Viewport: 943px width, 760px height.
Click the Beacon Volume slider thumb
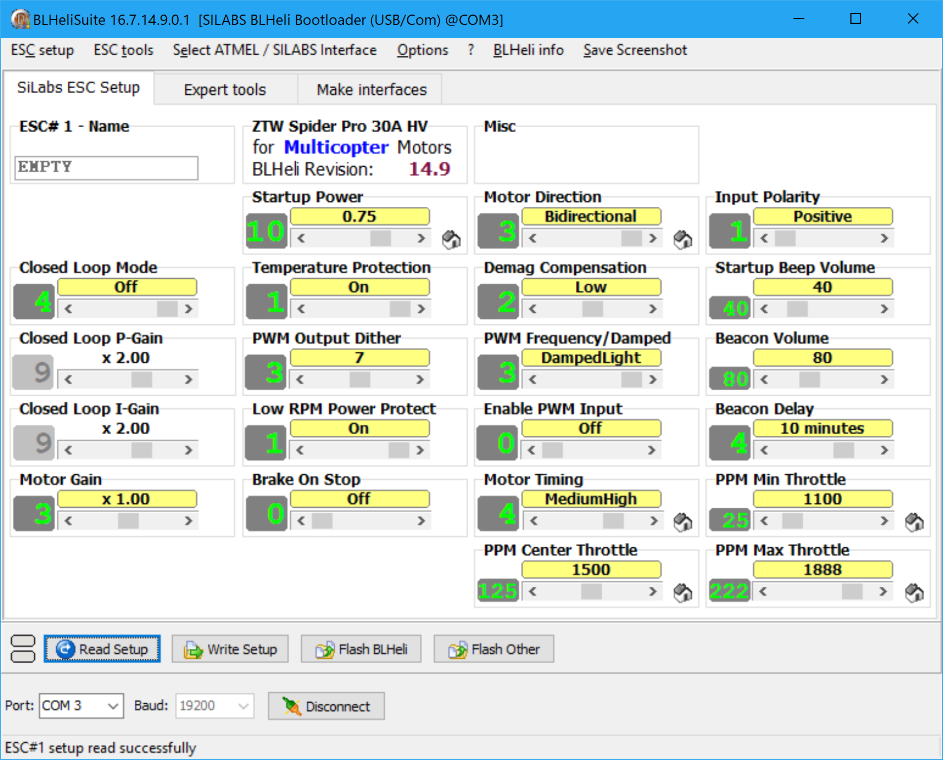809,379
